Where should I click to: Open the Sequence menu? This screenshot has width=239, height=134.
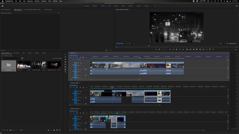[x=30, y=1]
